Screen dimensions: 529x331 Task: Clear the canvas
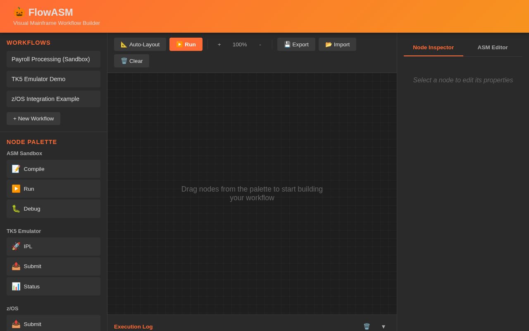(x=131, y=61)
